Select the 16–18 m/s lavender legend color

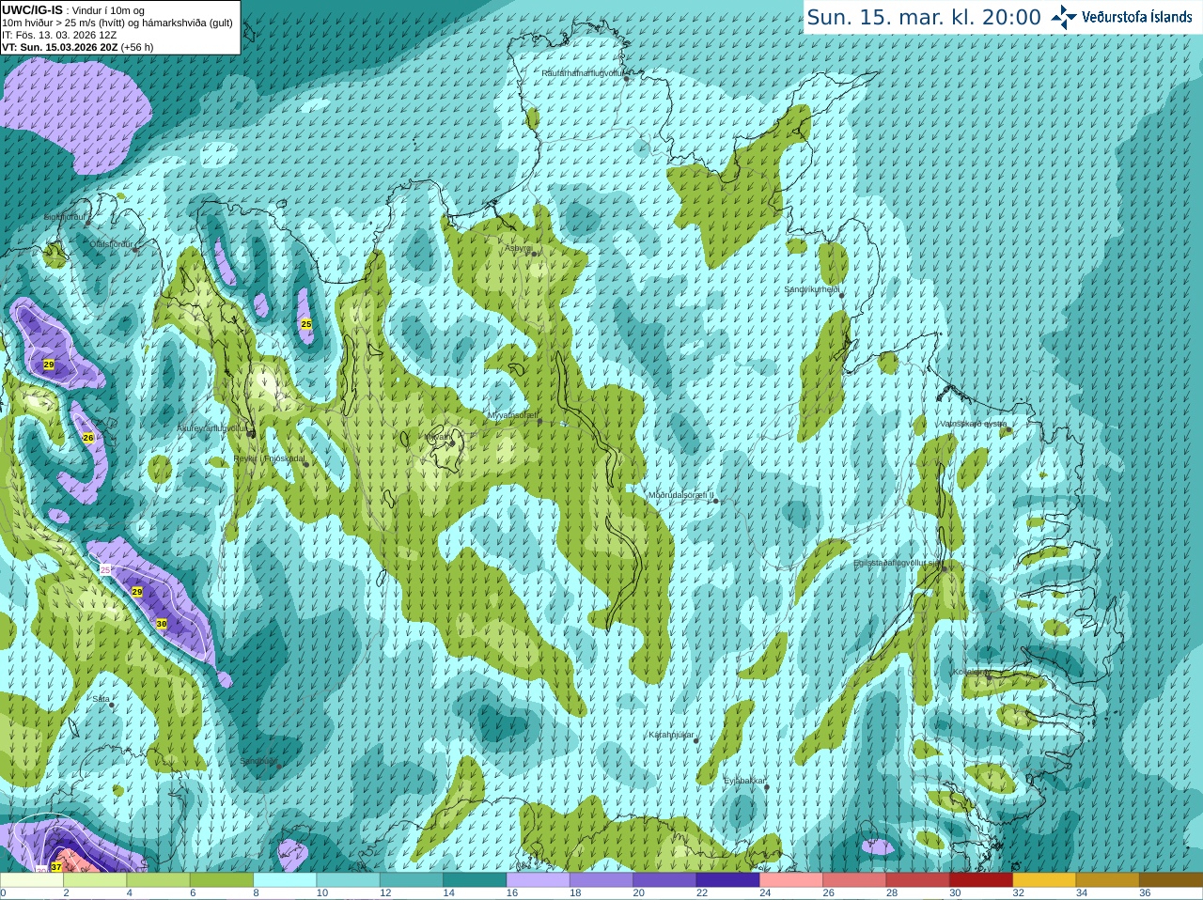point(538,880)
